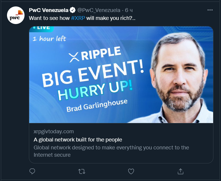Click the "1 hour left" label
This screenshot has height=181, width=221.
coord(49,39)
